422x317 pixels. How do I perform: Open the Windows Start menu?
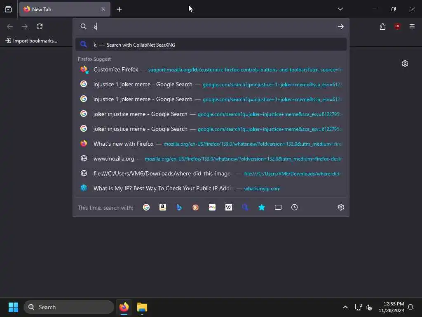pos(13,307)
